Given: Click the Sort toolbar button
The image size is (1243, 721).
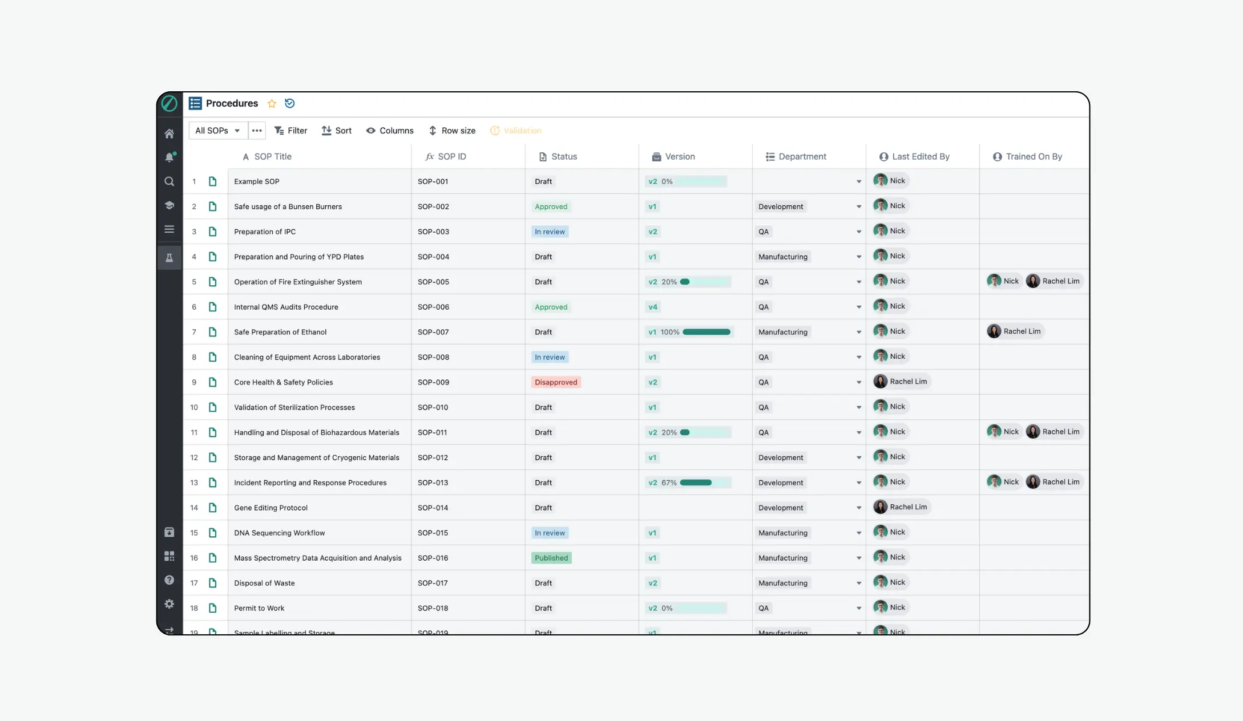Looking at the screenshot, I should coord(336,131).
